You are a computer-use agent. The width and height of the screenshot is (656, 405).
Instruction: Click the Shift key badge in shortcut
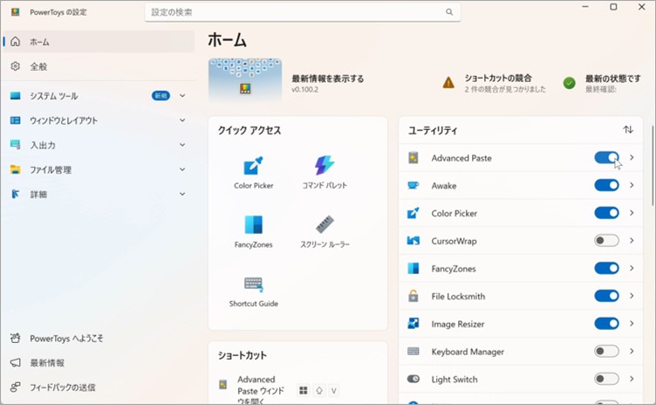(318, 390)
